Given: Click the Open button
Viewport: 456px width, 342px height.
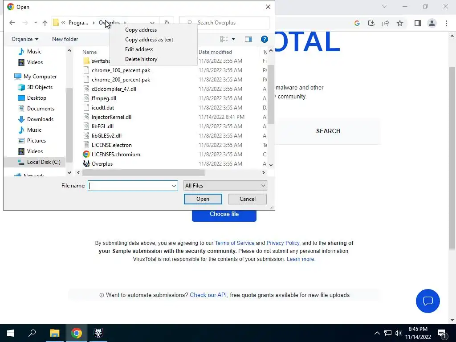Looking at the screenshot, I should point(203,199).
